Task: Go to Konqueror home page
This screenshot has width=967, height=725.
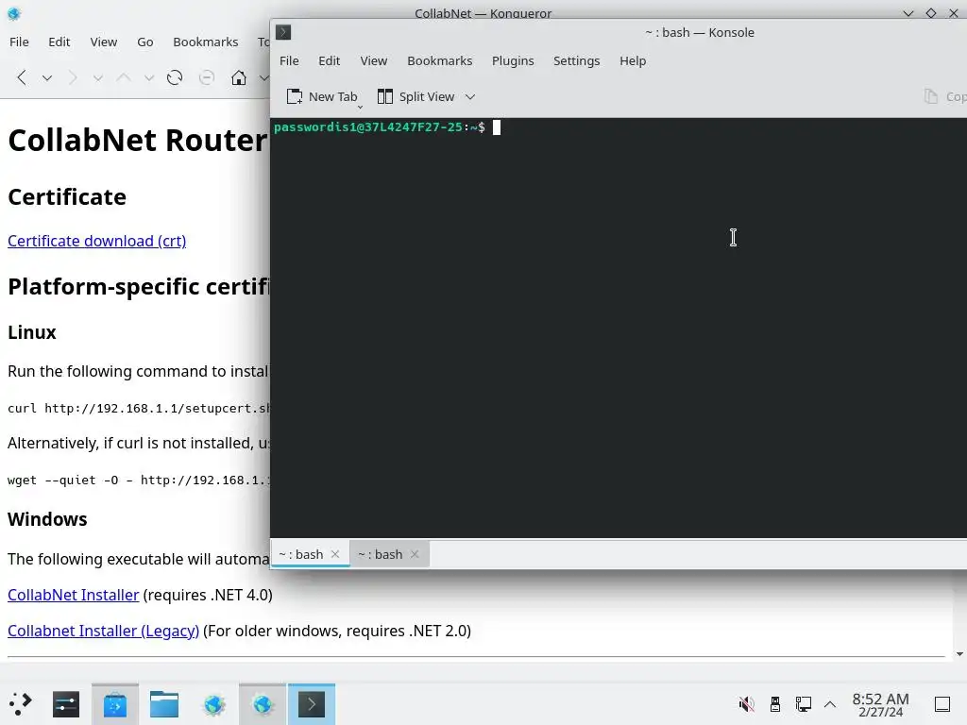Action: pyautogui.click(x=239, y=77)
